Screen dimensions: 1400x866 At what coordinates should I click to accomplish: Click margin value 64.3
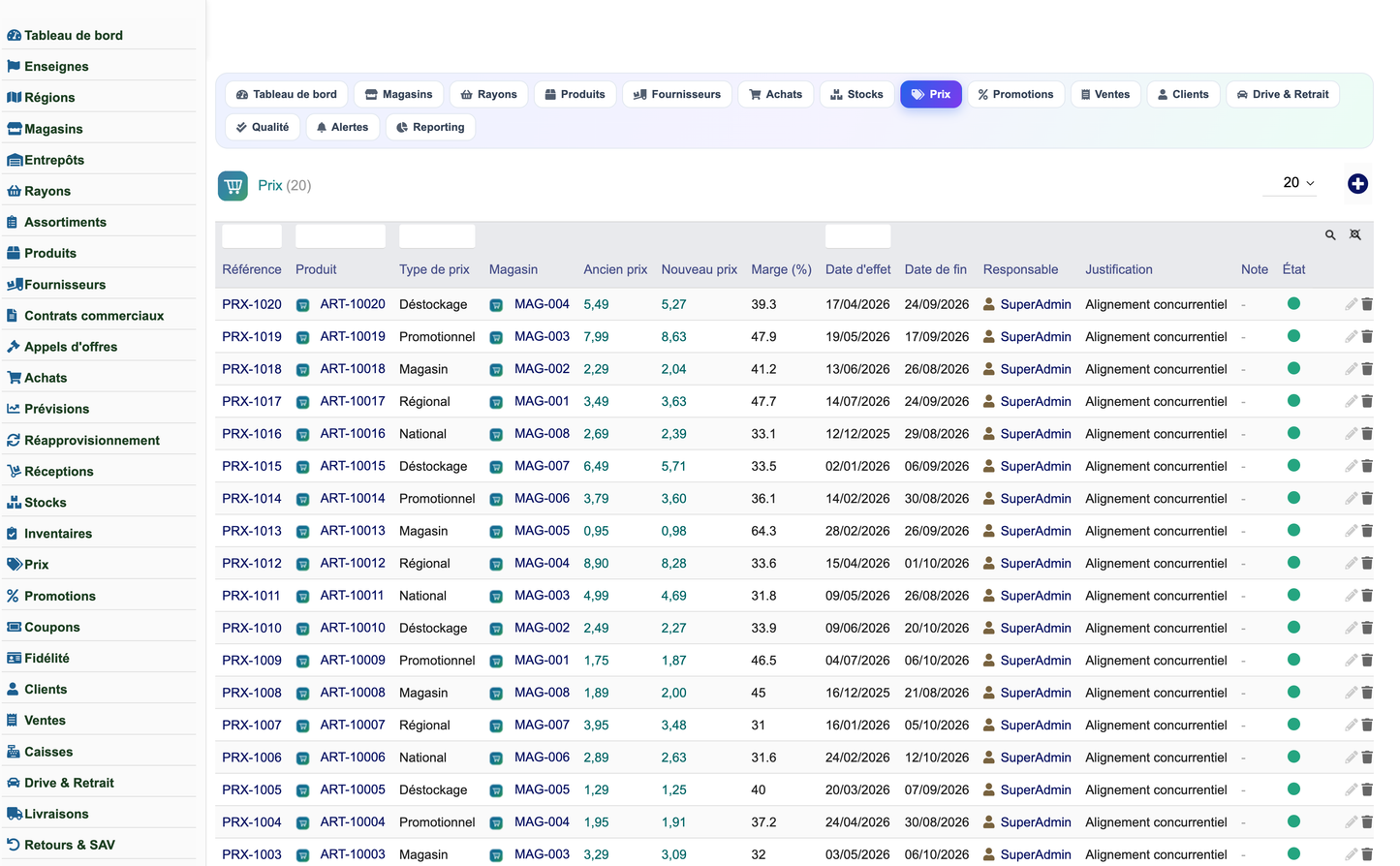tap(763, 531)
